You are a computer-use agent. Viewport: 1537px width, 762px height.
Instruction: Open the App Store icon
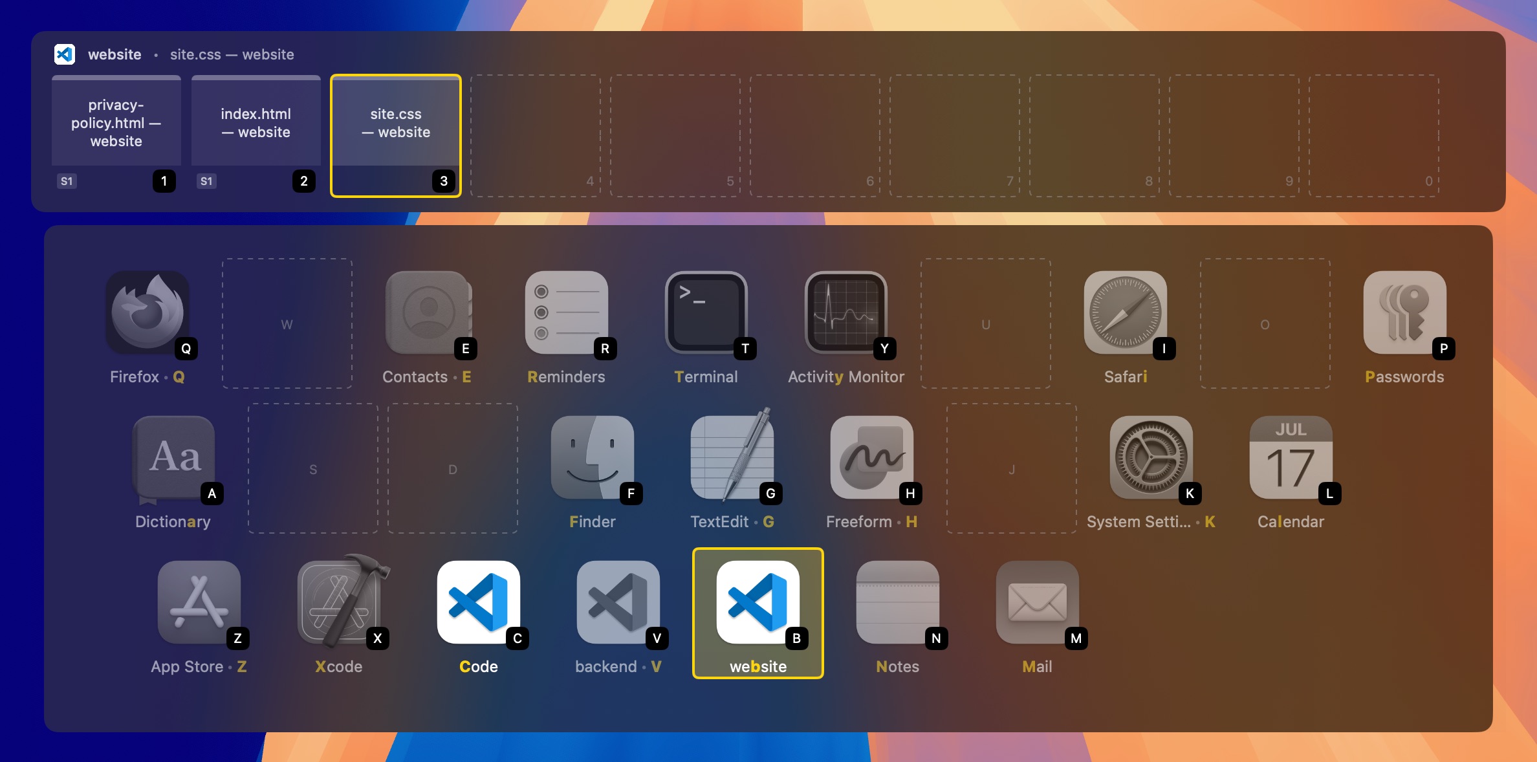(x=199, y=602)
